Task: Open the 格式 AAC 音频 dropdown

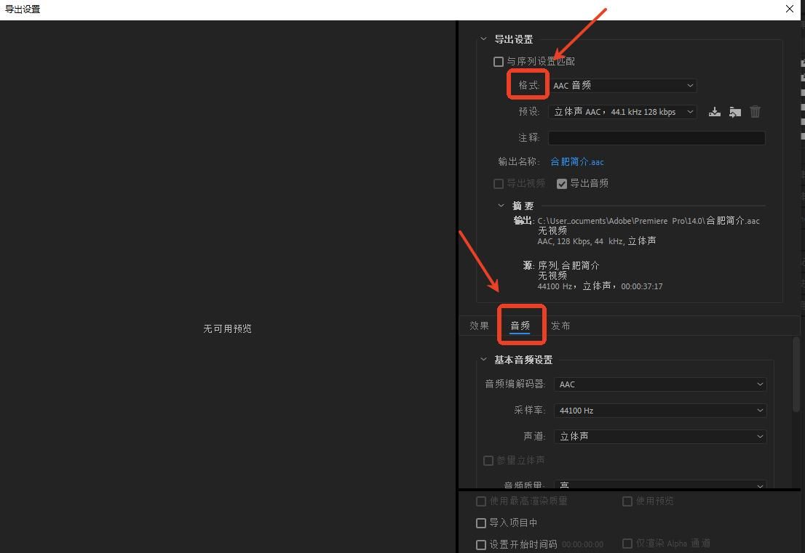Action: click(x=622, y=86)
